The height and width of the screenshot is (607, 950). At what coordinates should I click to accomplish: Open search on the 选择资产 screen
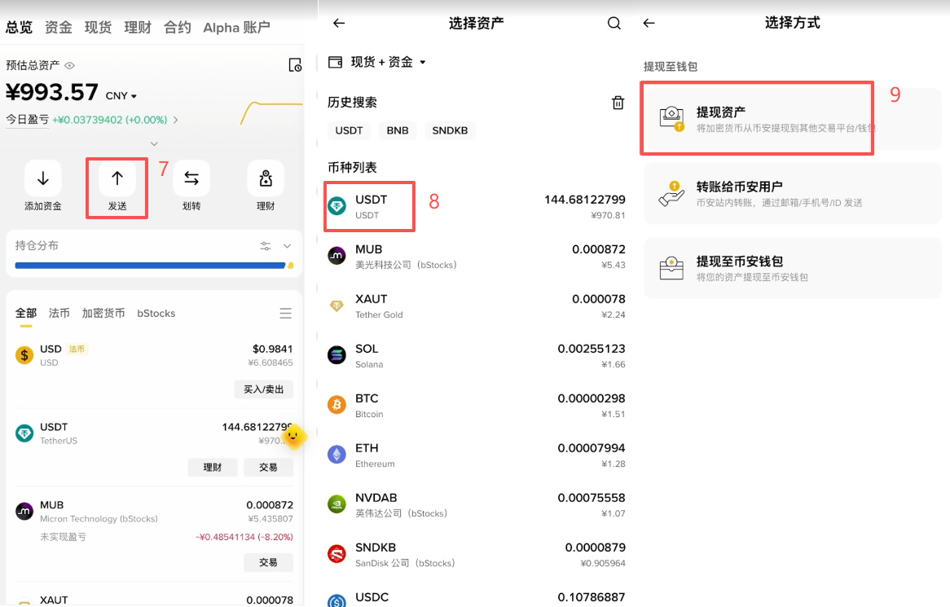tap(614, 23)
